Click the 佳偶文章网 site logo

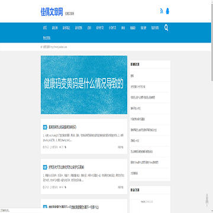coord(51,12)
